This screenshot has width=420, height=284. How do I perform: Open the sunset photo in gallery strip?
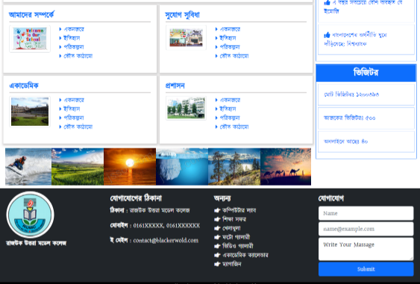click(x=130, y=166)
